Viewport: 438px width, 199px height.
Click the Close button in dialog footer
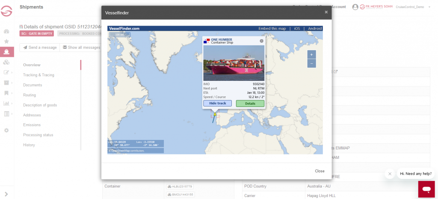[320, 171]
